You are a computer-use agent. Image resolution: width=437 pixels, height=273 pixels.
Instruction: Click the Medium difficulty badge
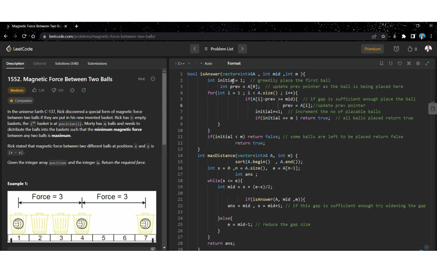coord(17,90)
